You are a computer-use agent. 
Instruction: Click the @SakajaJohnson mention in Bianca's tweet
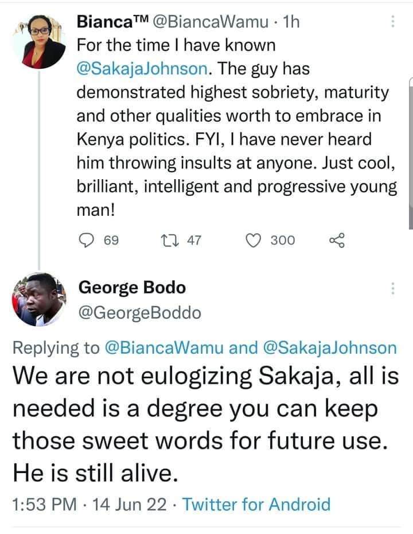click(x=145, y=69)
